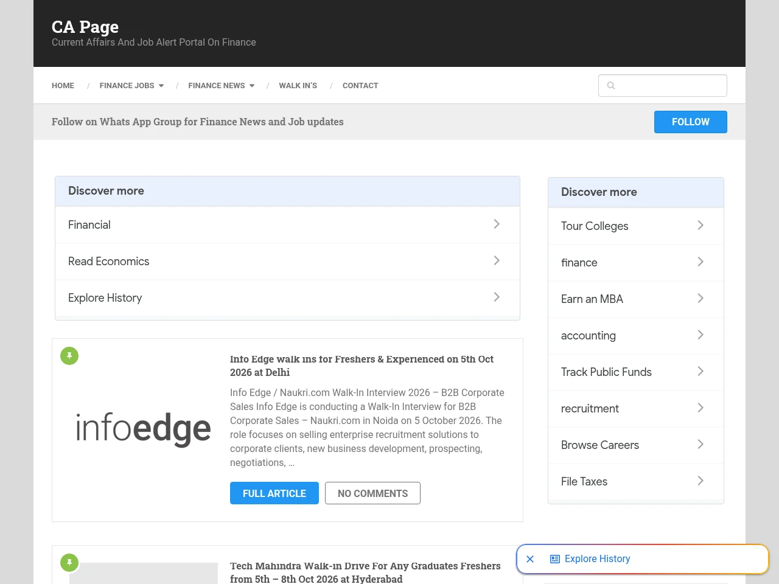
Task: Click the chevron arrow beside Browse Careers
Action: (x=700, y=444)
